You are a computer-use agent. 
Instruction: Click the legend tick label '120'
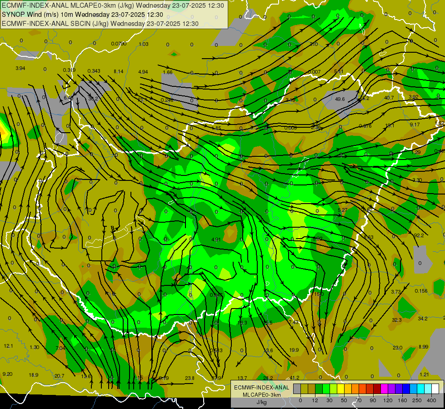388,400
